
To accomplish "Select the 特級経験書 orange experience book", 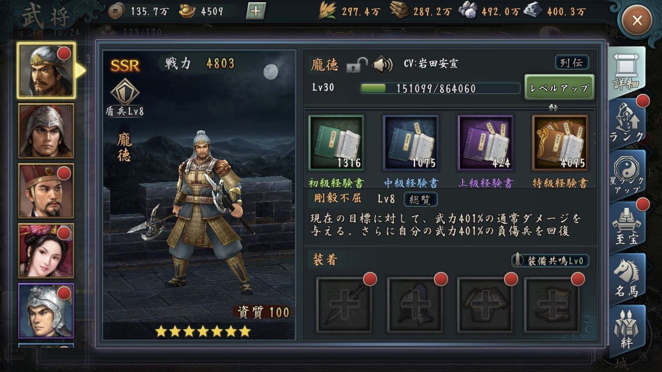I will click(560, 143).
